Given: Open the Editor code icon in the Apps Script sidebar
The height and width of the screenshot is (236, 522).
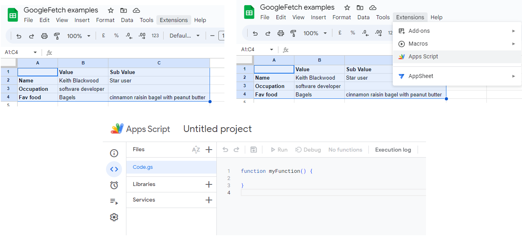Looking at the screenshot, I should [x=114, y=169].
